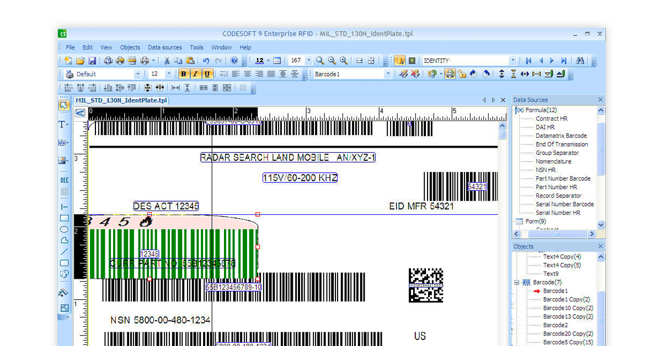The width and height of the screenshot is (662, 346).
Task: Open the Objects menu
Action: tap(130, 47)
